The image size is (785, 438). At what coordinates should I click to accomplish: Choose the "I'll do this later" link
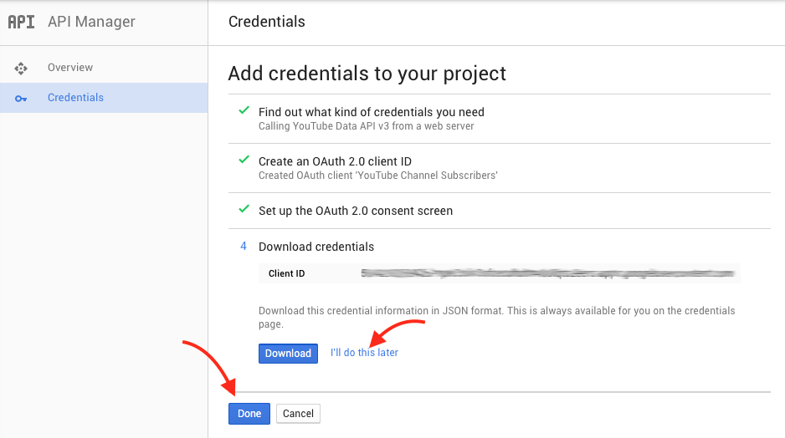[x=364, y=353]
